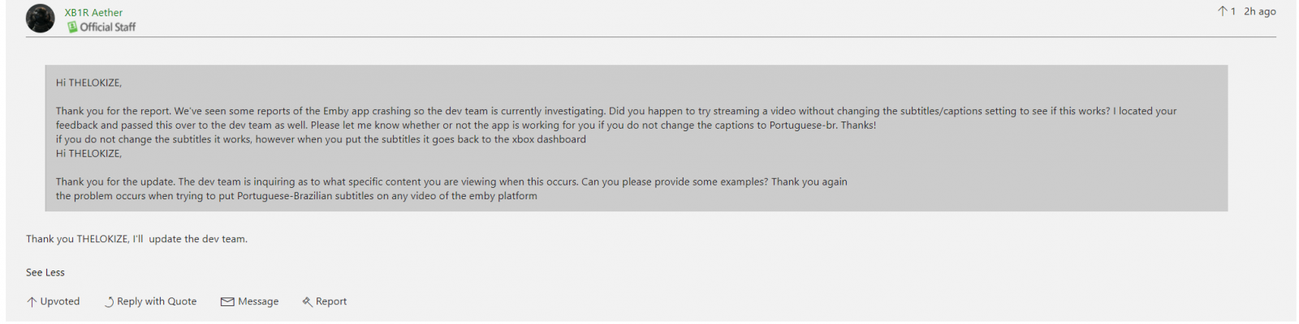Select the Message text button
Viewport: 1299px width, 324px height.
pos(258,301)
